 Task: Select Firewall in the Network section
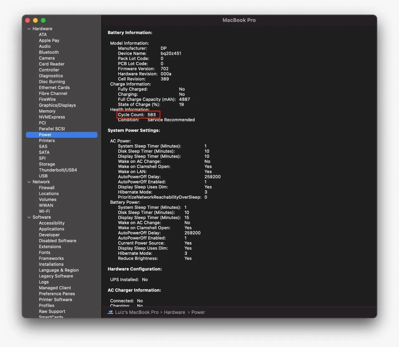[46, 188]
